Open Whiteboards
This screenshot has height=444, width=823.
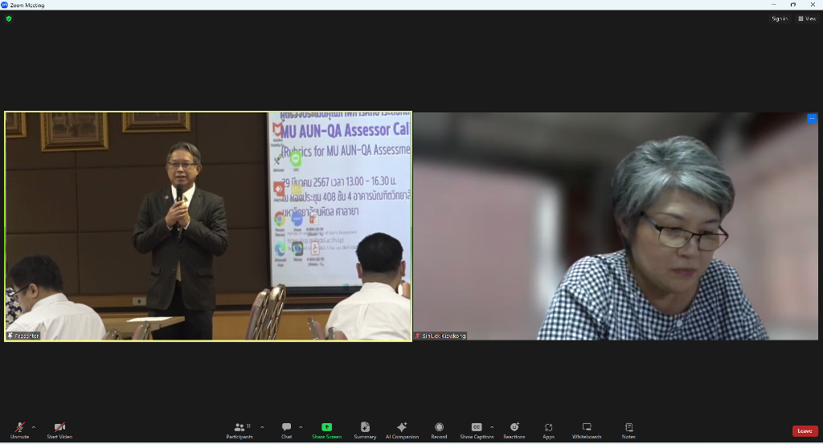coord(587,430)
